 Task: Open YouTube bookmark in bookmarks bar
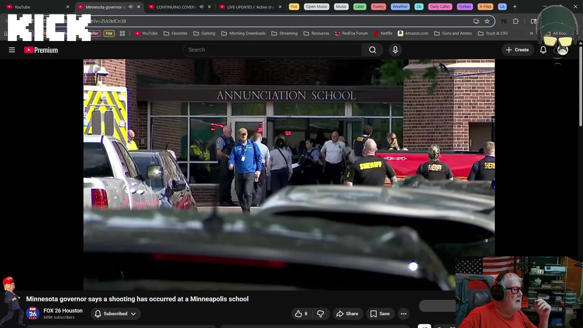click(x=146, y=33)
